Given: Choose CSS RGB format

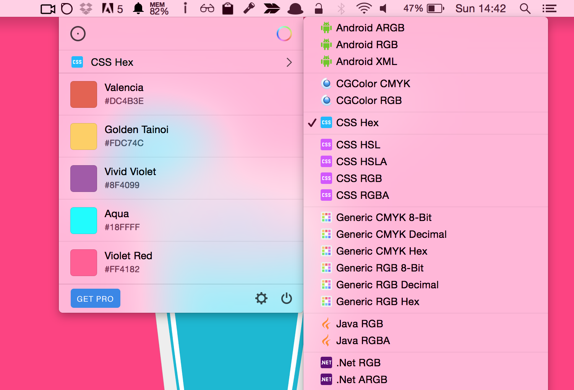Looking at the screenshot, I should coord(426,179).
